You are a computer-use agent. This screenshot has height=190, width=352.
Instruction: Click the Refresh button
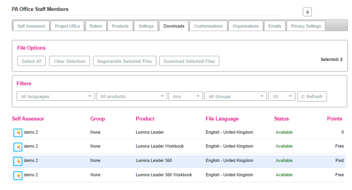click(312, 97)
